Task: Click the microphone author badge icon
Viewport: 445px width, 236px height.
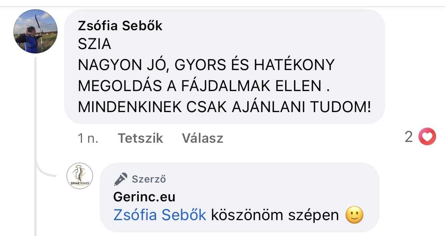Action: coord(121,180)
